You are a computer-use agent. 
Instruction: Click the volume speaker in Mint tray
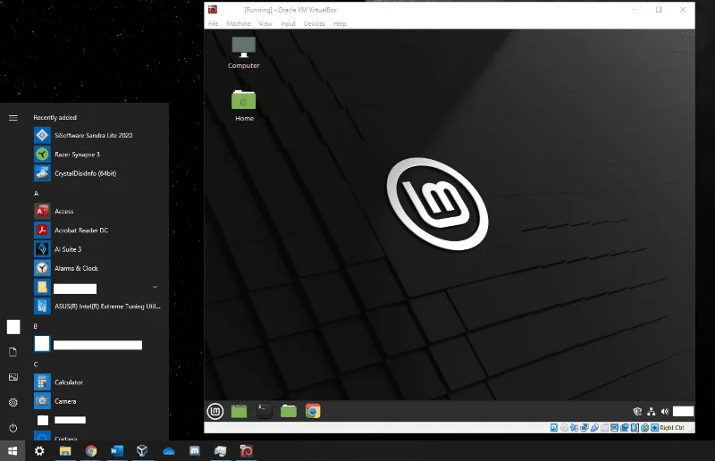coord(665,412)
